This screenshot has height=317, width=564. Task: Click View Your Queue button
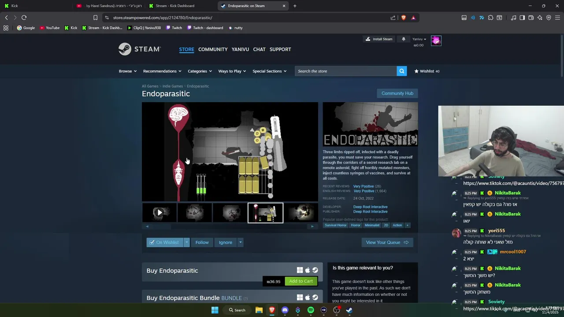387,242
